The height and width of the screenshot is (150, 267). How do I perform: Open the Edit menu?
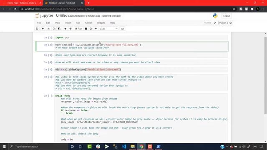(x=48, y=23)
